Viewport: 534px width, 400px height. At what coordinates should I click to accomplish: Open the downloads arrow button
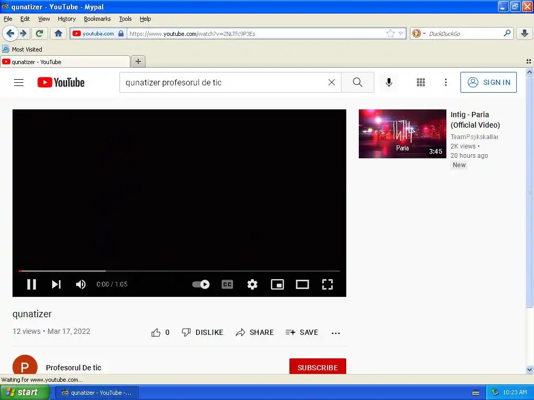[525, 33]
